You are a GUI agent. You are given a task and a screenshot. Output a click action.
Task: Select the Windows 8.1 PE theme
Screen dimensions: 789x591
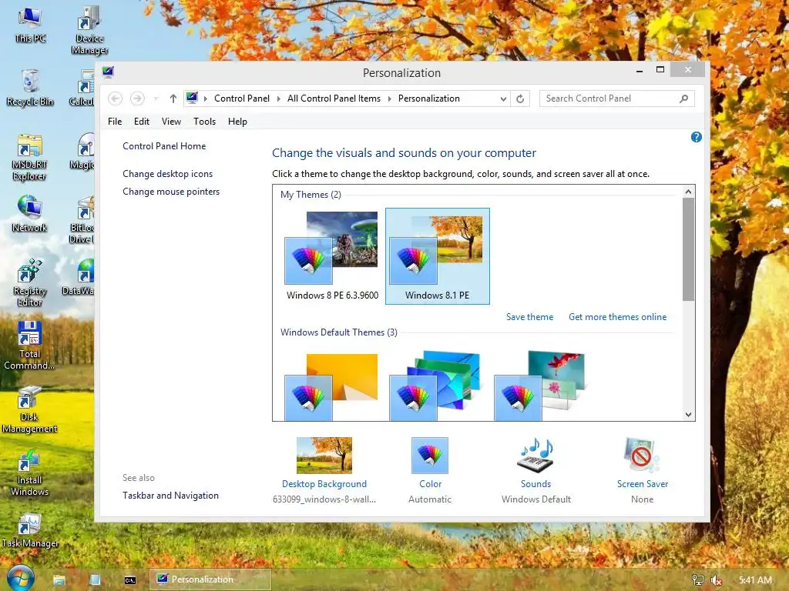point(438,256)
